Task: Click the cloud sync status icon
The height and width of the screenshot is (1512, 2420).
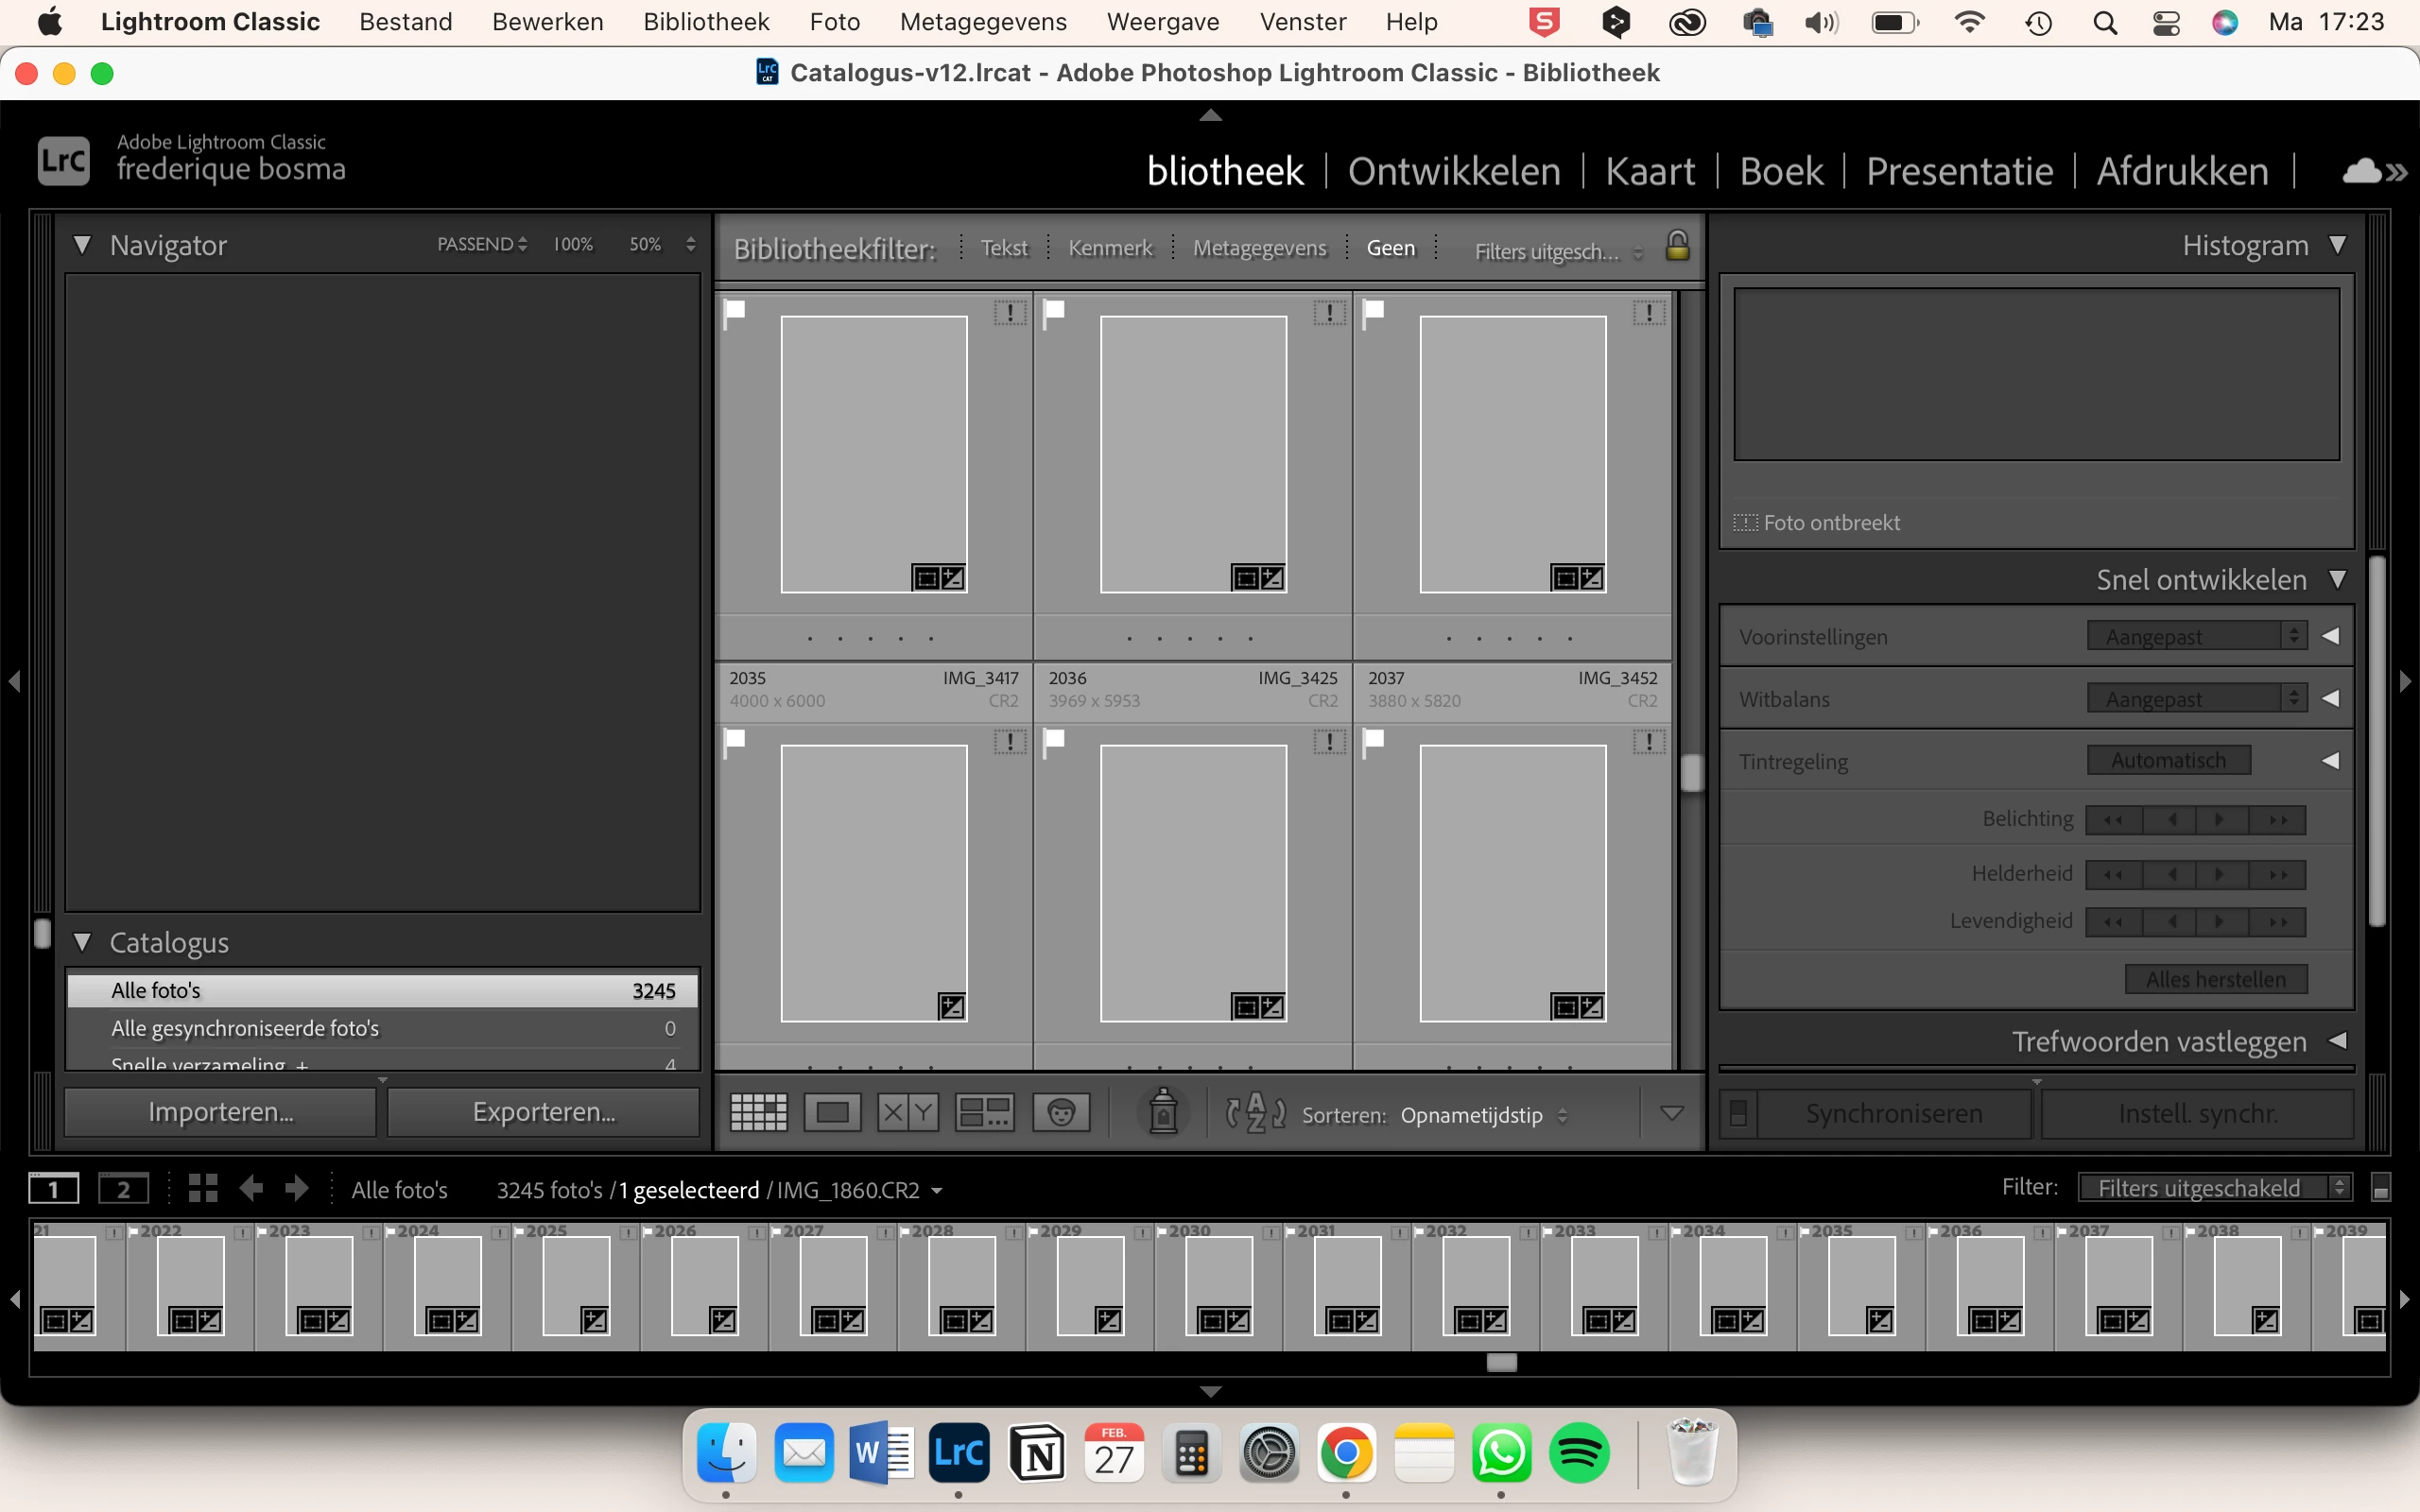Action: coord(2362,171)
